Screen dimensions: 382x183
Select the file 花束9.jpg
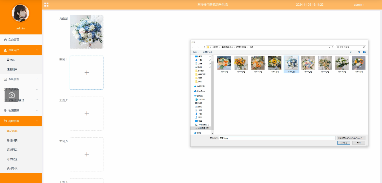point(359,64)
